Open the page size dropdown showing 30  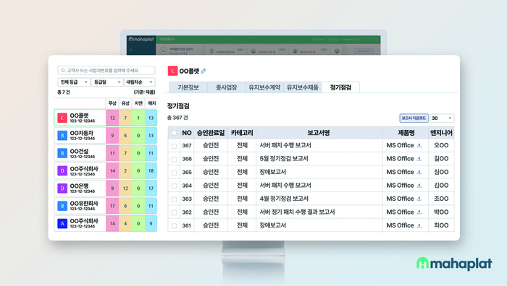[442, 118]
